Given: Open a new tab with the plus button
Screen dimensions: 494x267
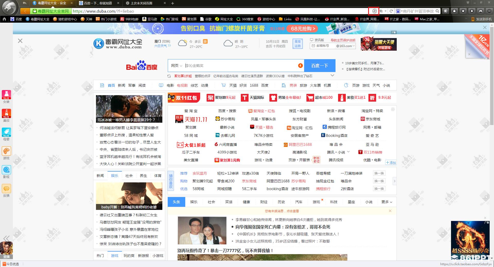Looking at the screenshot, I should point(173,3).
